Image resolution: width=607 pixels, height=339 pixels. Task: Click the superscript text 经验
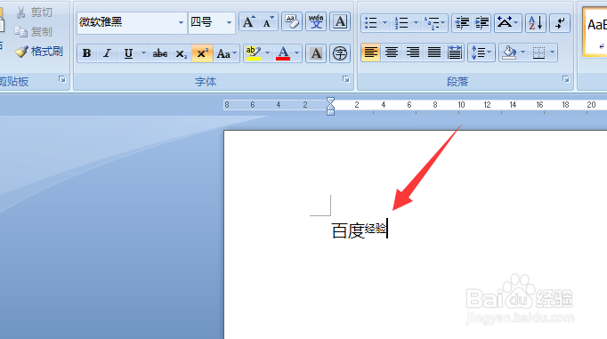pos(376,229)
